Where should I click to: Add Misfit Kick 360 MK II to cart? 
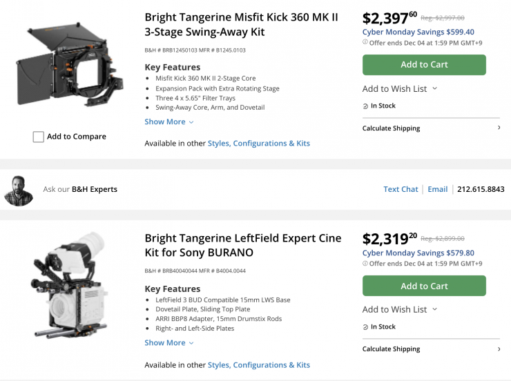coord(424,65)
